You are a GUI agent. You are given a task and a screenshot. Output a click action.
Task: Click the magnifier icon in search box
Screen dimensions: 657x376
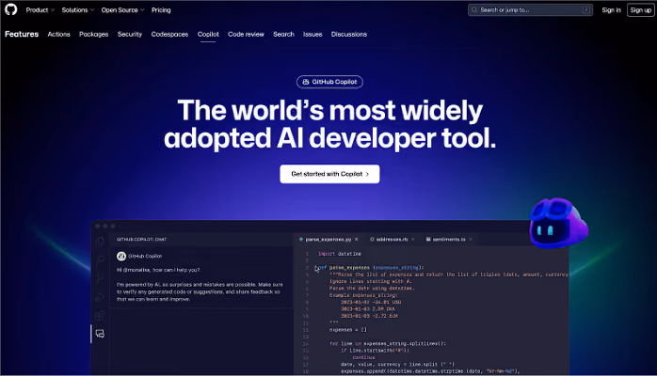[x=474, y=9]
